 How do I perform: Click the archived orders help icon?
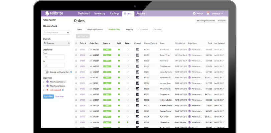tap(71, 72)
